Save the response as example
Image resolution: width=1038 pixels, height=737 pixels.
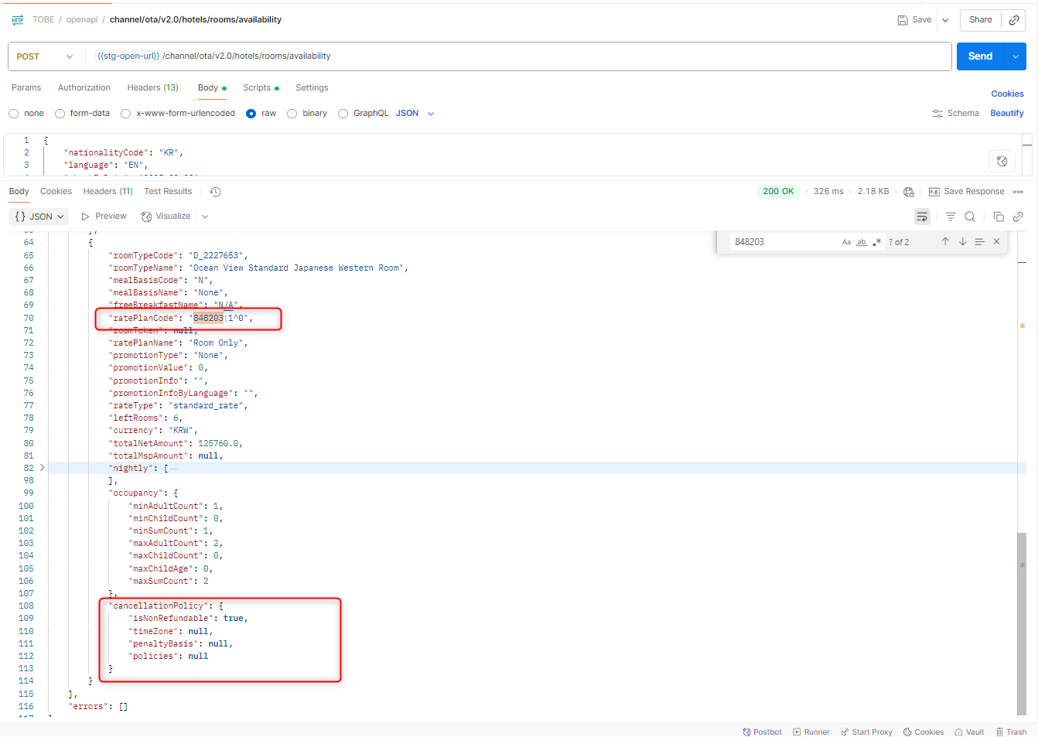(966, 192)
